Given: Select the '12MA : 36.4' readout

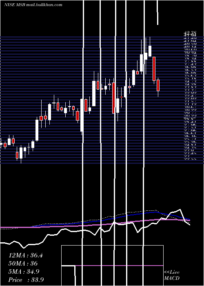Looking at the screenshot, I should coord(26,255).
